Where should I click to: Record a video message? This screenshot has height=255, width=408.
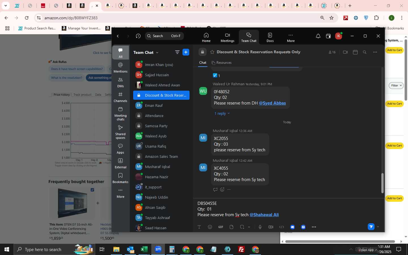tap(271, 227)
